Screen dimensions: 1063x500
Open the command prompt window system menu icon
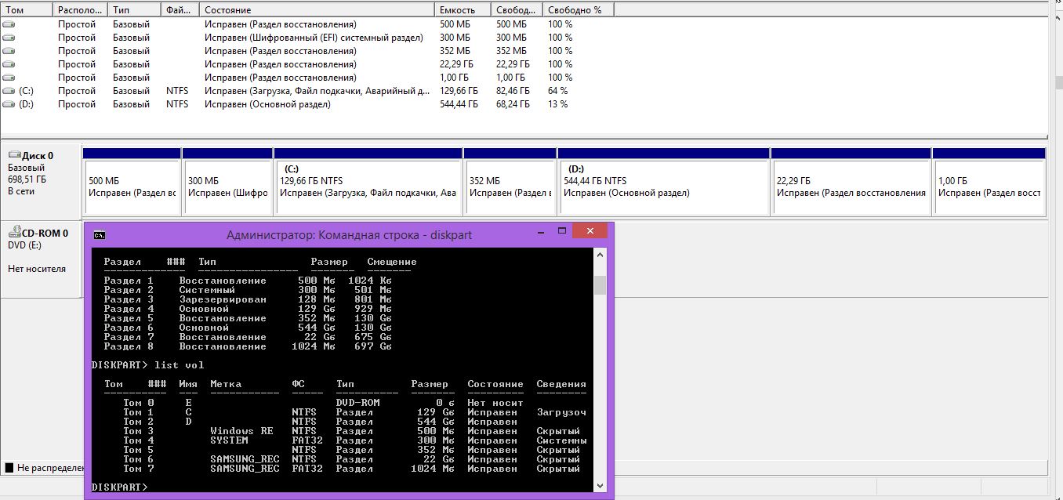coord(99,234)
